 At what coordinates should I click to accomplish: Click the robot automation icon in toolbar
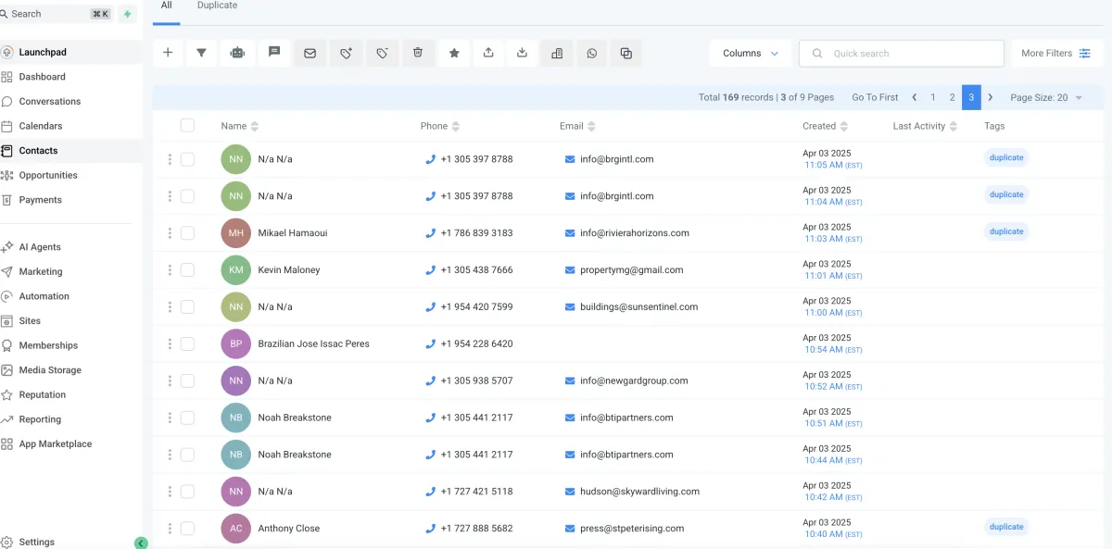pos(237,53)
